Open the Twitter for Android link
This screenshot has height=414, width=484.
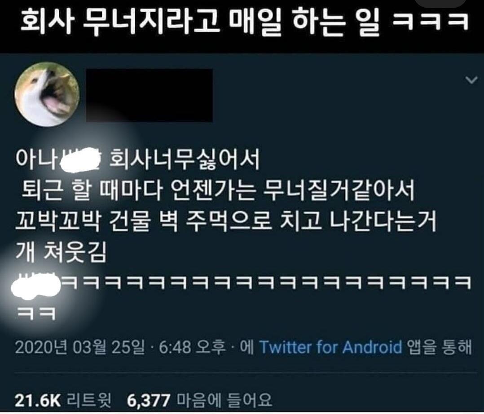click(x=330, y=347)
